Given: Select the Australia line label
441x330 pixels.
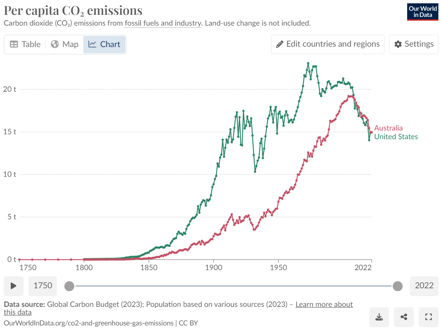Looking at the screenshot, I should pyautogui.click(x=388, y=128).
